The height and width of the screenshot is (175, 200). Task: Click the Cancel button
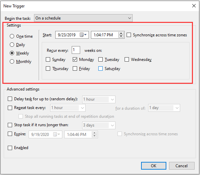[x=181, y=166]
